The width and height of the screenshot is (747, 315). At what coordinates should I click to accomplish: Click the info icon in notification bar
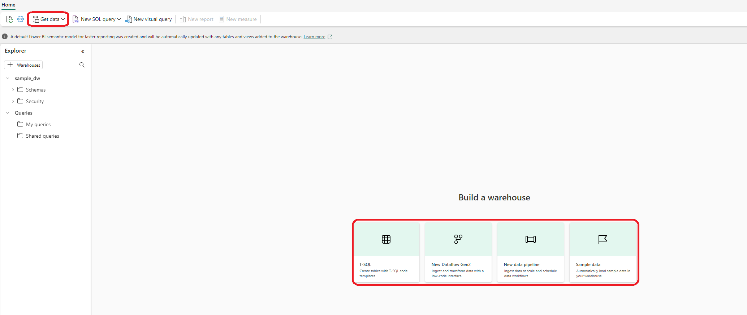click(x=5, y=36)
